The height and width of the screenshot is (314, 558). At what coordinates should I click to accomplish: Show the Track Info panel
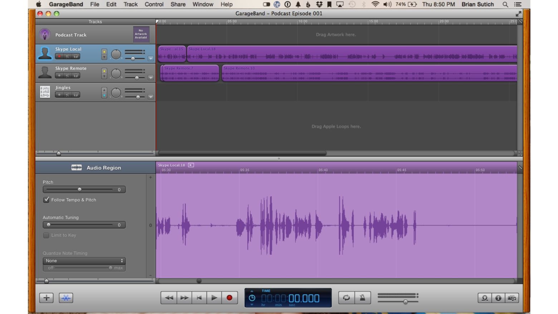(x=498, y=298)
